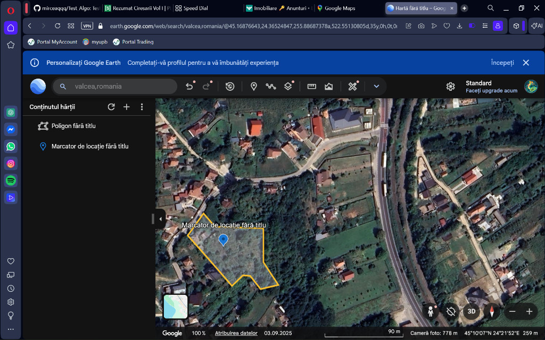Viewport: 545px width, 340px height.
Task: Toggle the 3D view button
Action: tap(471, 312)
